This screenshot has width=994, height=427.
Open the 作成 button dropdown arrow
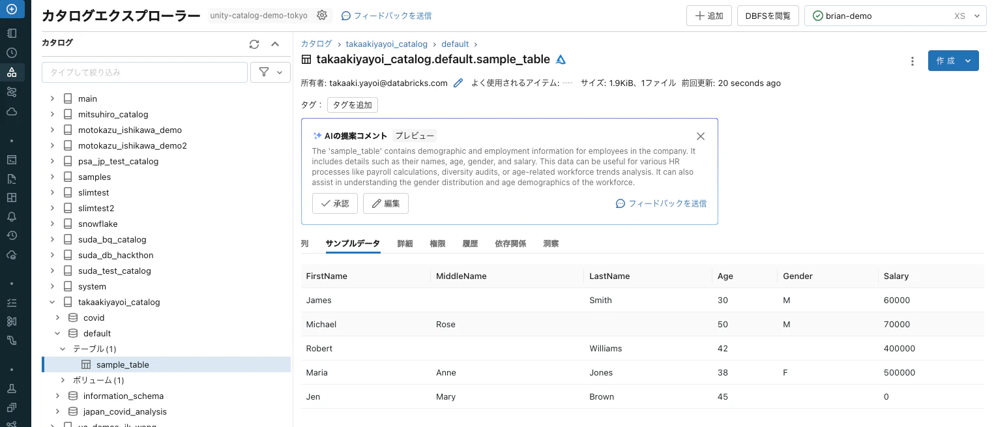pyautogui.click(x=968, y=61)
